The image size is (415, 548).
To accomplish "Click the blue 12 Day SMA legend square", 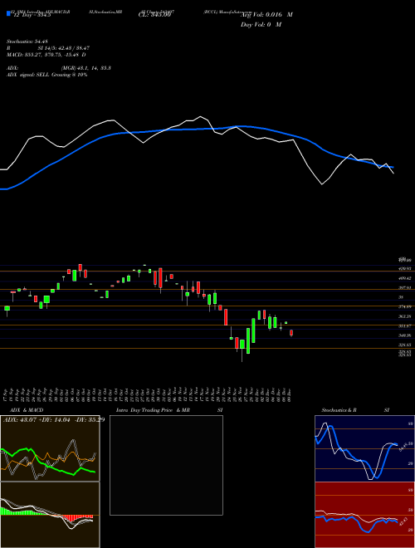I will point(8,14).
